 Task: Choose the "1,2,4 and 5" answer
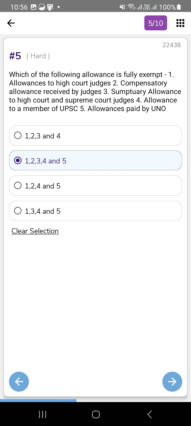[x=18, y=186]
